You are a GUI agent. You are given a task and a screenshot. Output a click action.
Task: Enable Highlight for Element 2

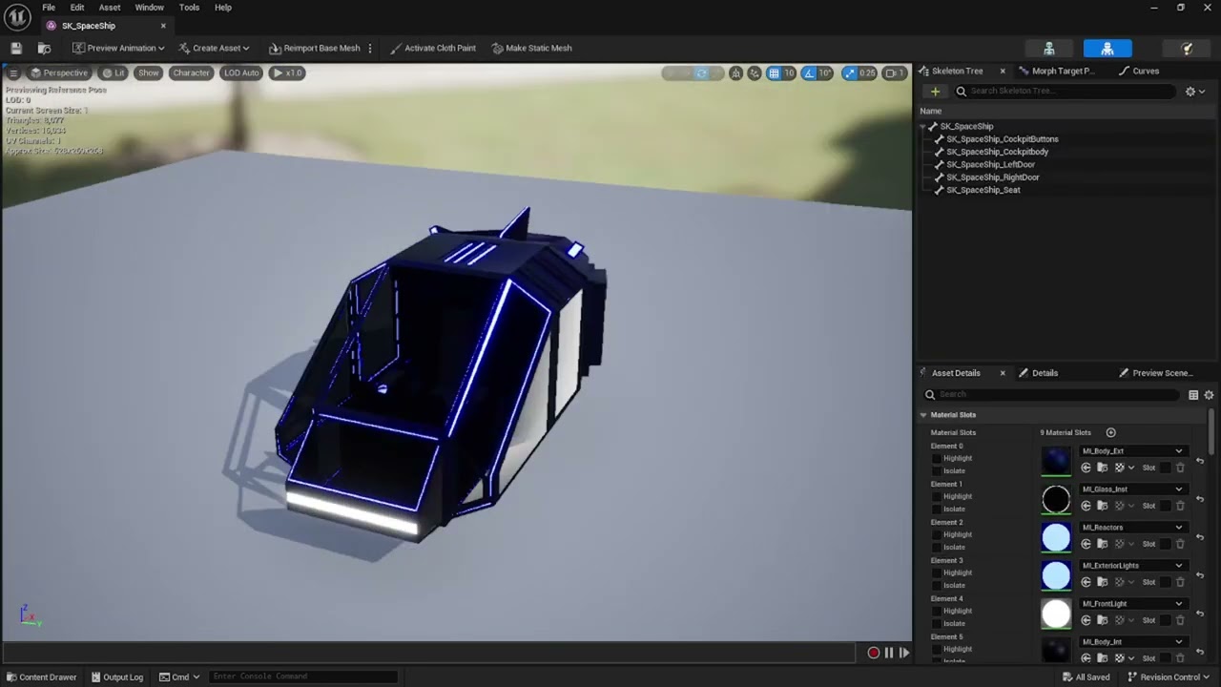tap(937, 534)
